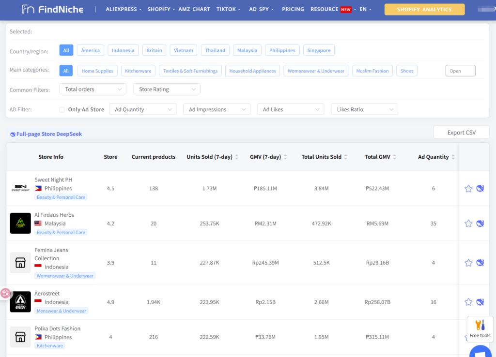Open DeepSeek analysis for Femina Jeans Collection
Viewport: 496px width, 357px height.
(x=480, y=263)
